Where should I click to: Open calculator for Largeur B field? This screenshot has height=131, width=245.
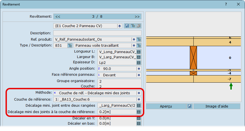tap(139, 57)
